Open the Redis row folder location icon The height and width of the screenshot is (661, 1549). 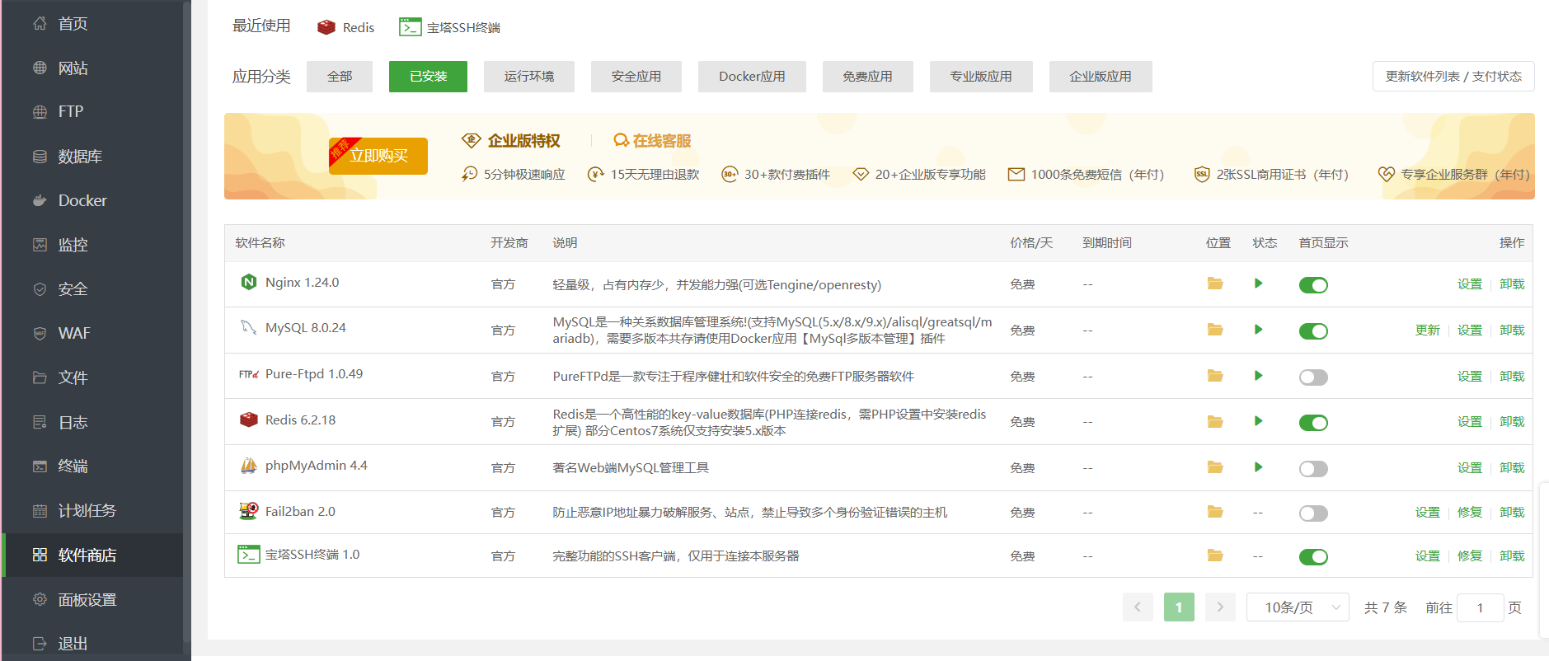(1215, 421)
